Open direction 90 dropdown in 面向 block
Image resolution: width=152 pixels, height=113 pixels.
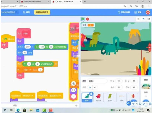pyautogui.click(x=25, y=52)
